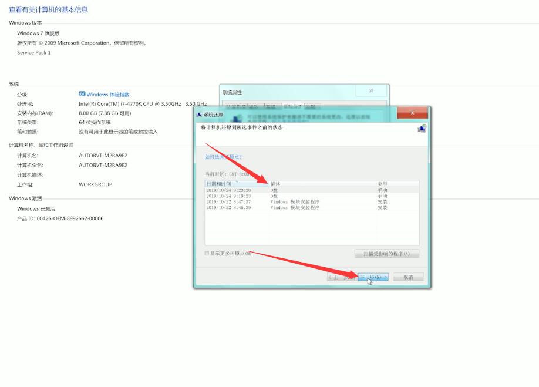Sort restore points by 日期和时间 column header

point(237,184)
